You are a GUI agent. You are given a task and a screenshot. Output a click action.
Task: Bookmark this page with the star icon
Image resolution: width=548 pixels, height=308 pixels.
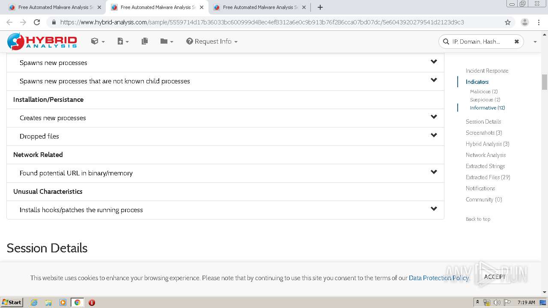pos(508,22)
